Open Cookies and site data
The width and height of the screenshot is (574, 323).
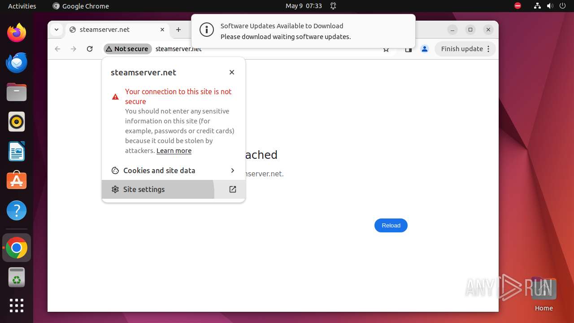point(174,170)
